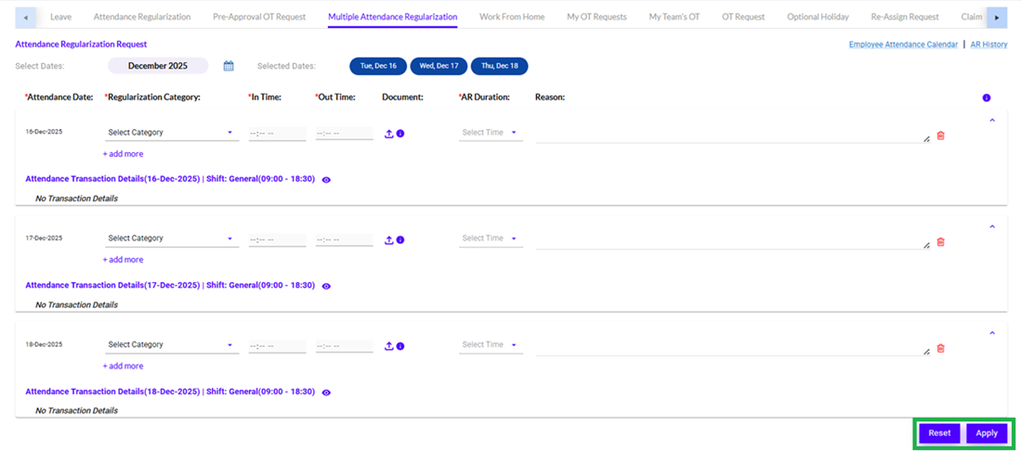Click the In Time field for 16-Dec-2025
This screenshot has height=451, width=1022.
pyautogui.click(x=278, y=134)
